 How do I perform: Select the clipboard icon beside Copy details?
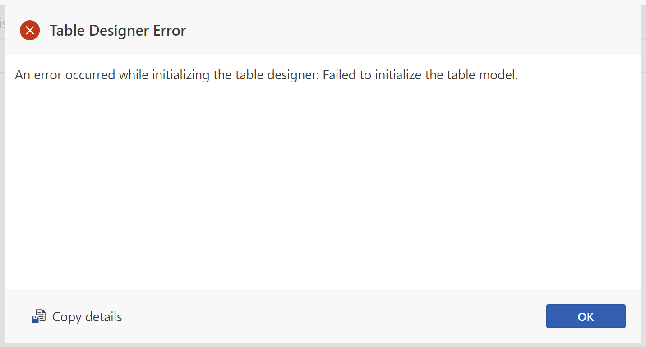pos(39,316)
